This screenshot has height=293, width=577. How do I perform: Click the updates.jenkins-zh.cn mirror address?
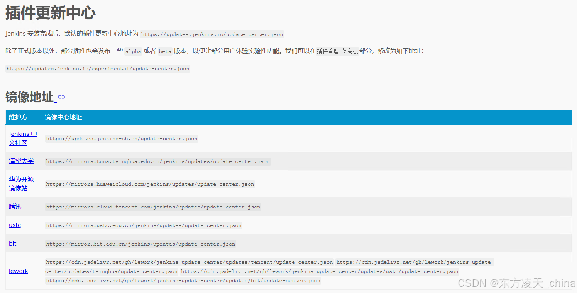[x=121, y=138]
